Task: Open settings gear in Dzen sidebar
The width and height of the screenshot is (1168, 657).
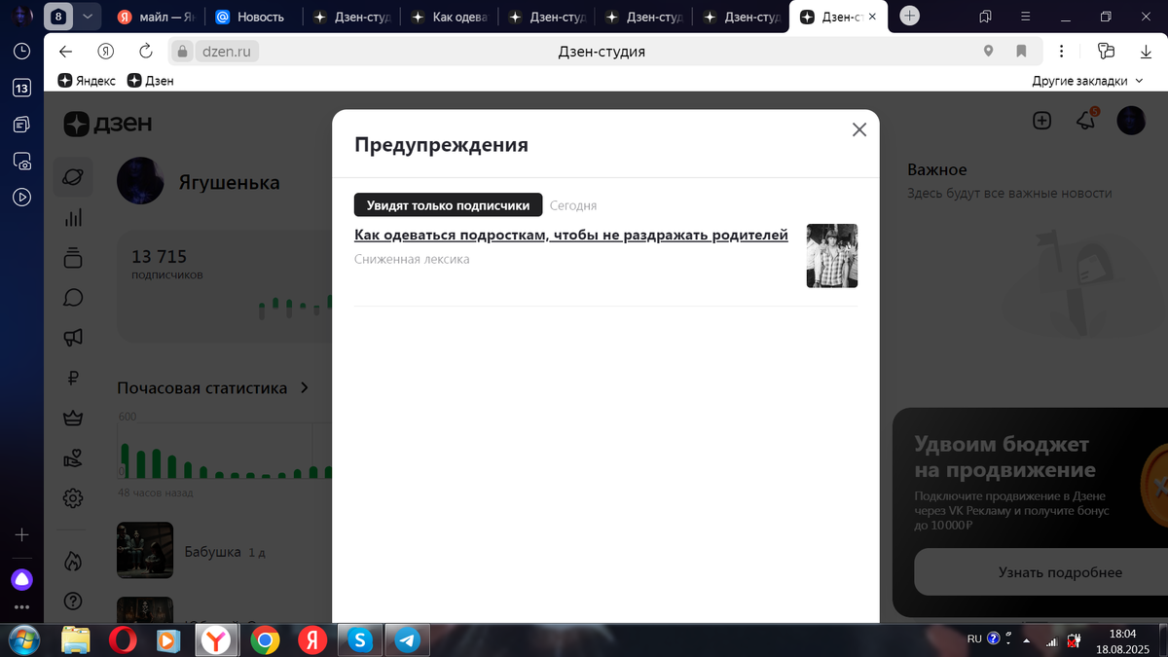Action: click(x=73, y=498)
